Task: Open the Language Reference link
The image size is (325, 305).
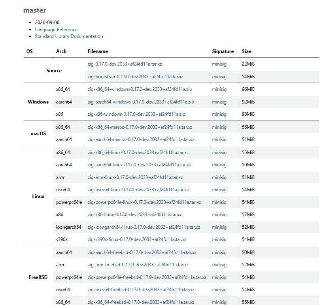Action: click(56, 30)
